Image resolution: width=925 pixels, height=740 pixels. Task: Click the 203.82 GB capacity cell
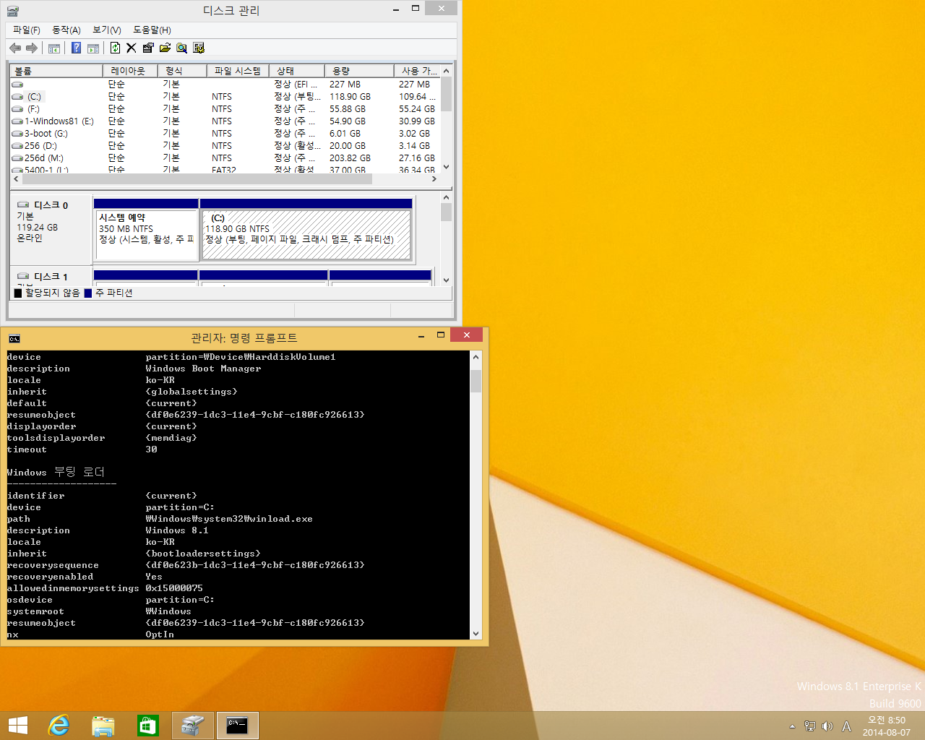coord(350,158)
